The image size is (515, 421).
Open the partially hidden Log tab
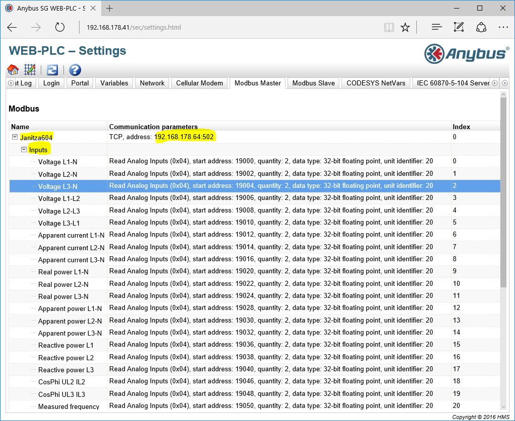pyautogui.click(x=24, y=83)
